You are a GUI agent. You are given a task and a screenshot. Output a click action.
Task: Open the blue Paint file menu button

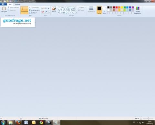[x=3, y=4]
